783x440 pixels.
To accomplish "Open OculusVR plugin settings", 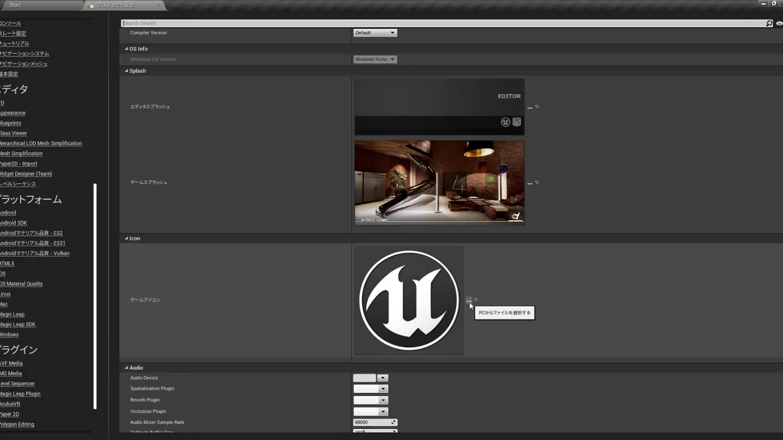I will click(10, 404).
